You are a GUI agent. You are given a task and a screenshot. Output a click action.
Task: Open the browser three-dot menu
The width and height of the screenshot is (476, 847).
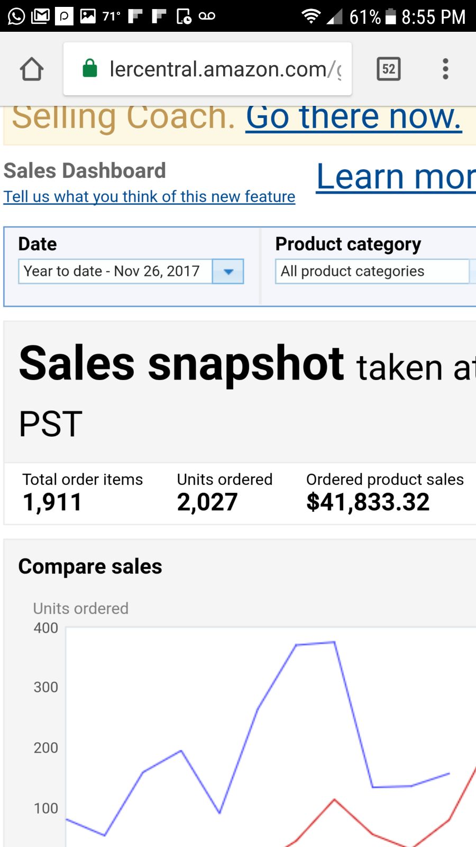pos(445,69)
